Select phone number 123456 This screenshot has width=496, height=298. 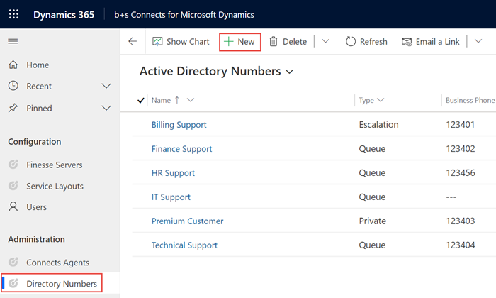coord(461,172)
